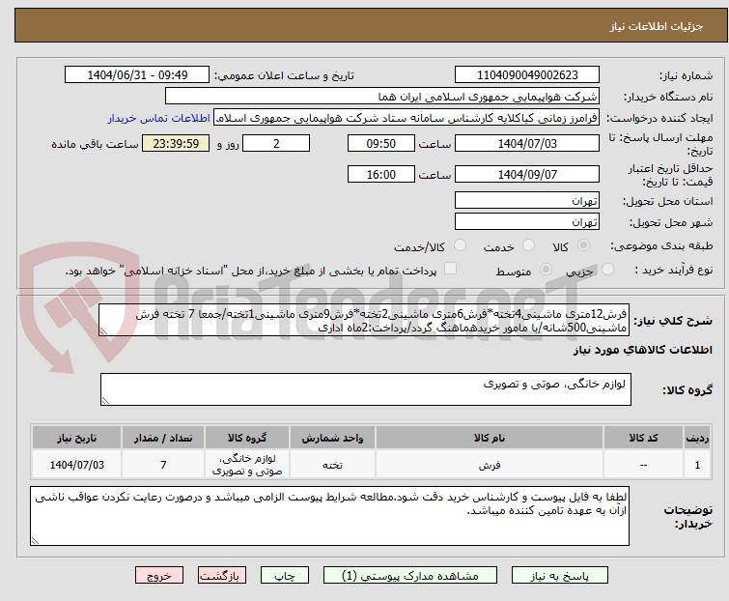Screen dimensions: 729x601
Task: Click the buyer name field شرکت هواپیمایی
Action: [382, 97]
